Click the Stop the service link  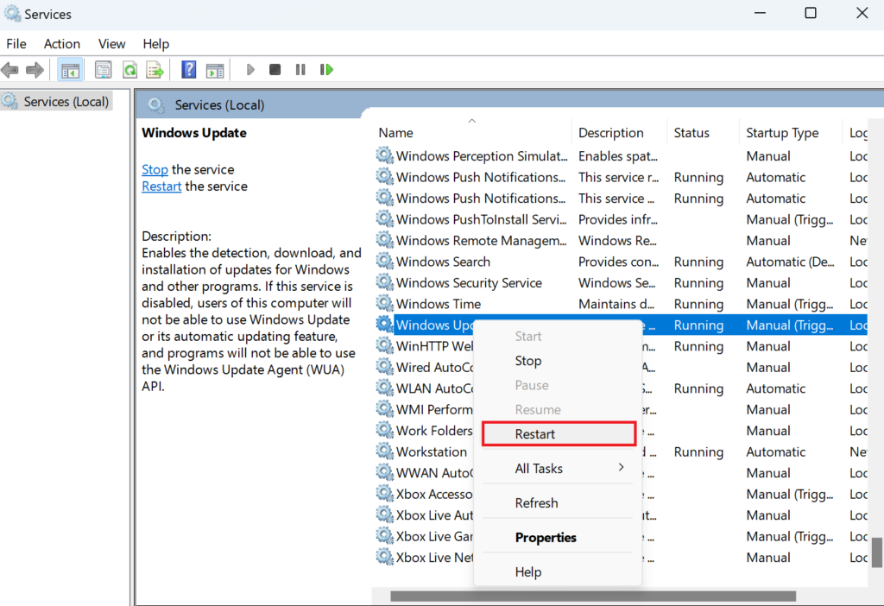click(x=155, y=169)
